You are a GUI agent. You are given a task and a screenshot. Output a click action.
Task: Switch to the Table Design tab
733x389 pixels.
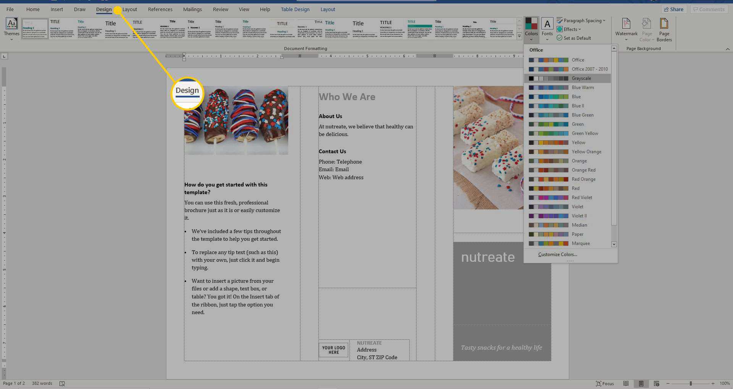coord(295,9)
